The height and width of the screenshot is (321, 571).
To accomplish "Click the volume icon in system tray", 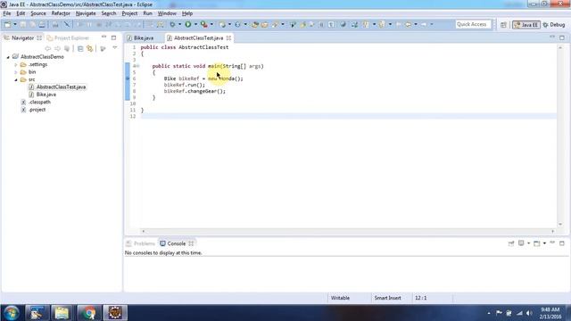I will 529,313.
